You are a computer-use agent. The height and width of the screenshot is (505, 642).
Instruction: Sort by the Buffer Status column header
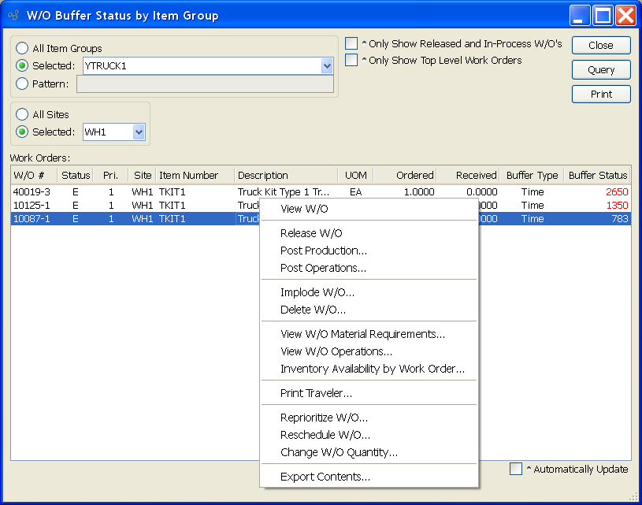[x=599, y=176]
